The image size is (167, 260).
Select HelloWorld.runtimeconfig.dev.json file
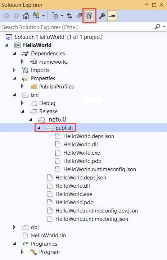(96, 211)
